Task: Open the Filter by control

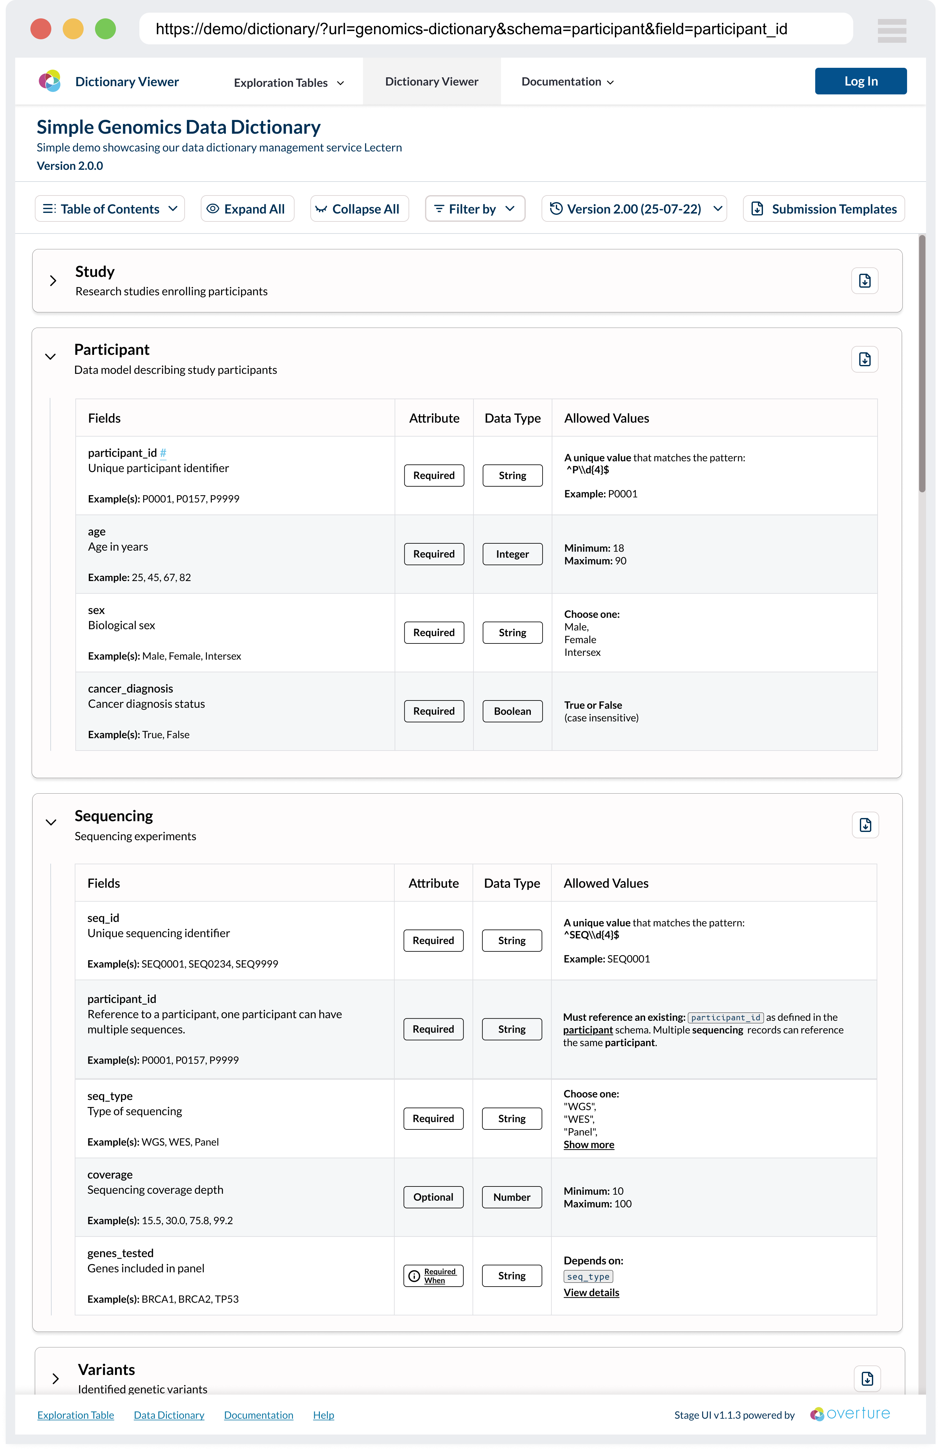Action: pos(475,208)
